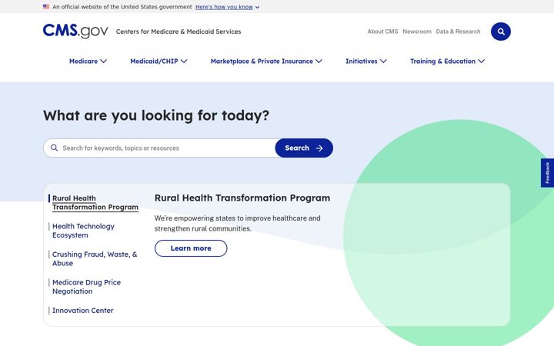The height and width of the screenshot is (346, 554).
Task: Click the CMS.gov logo
Action: pyautogui.click(x=75, y=32)
